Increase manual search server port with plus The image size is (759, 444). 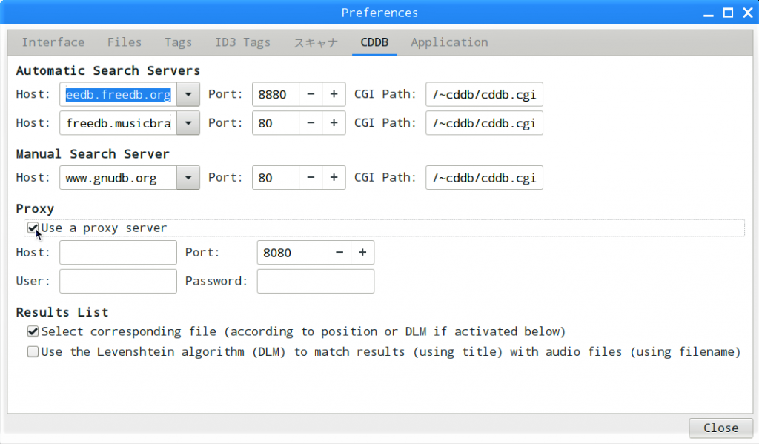[x=334, y=178]
